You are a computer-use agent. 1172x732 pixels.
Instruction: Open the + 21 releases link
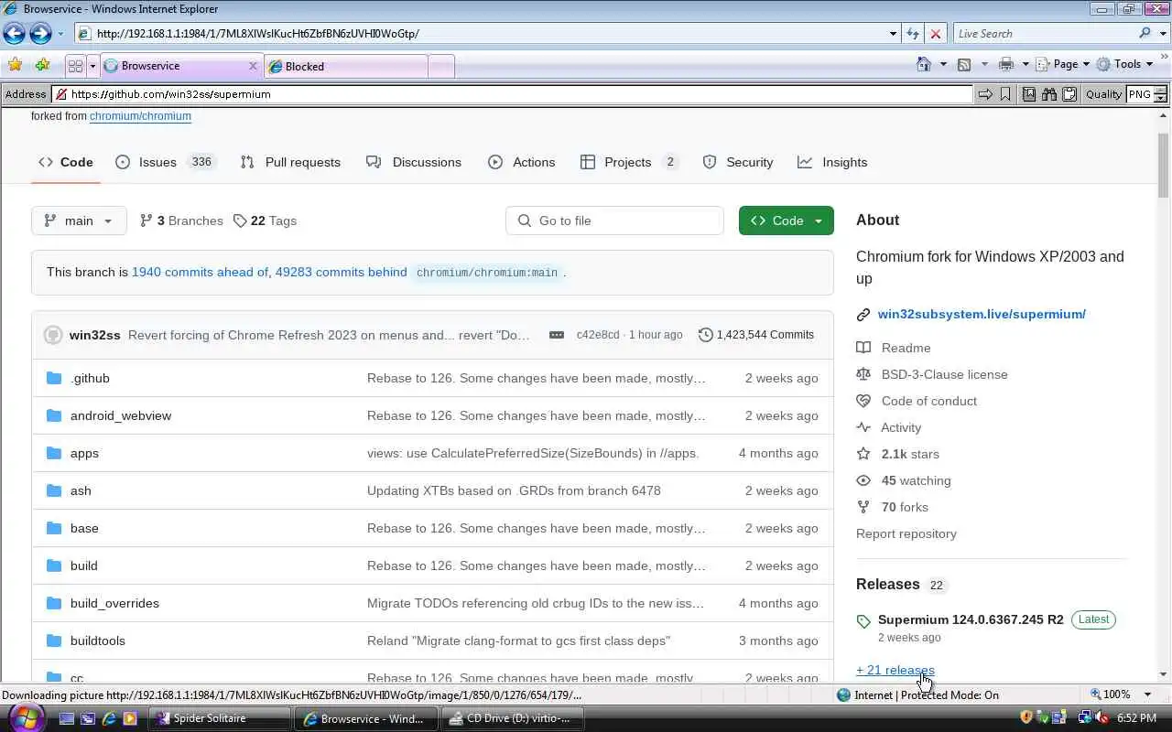tap(895, 670)
